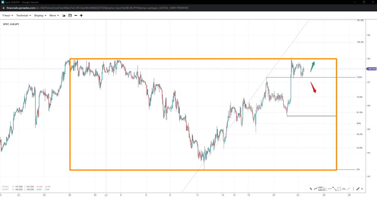Select the fan lines drawing tool
This screenshot has height=198, width=377.
pyautogui.click(x=325, y=189)
